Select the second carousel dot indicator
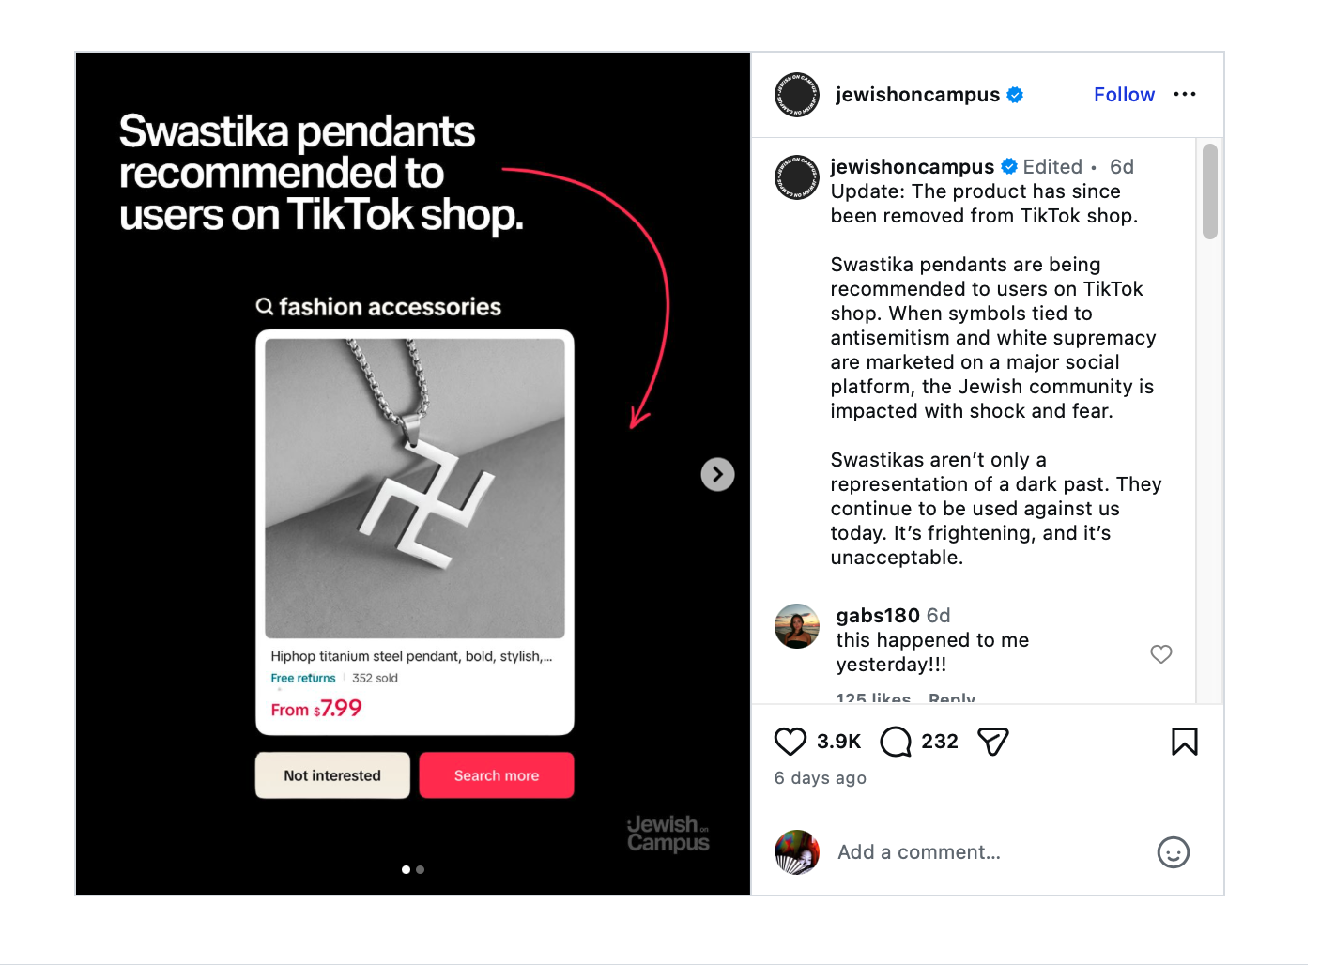This screenshot has height=965, width=1320. pos(421,869)
